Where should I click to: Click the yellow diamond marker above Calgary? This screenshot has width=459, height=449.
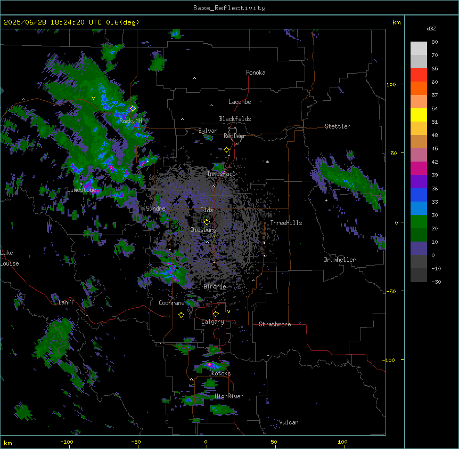point(216,314)
